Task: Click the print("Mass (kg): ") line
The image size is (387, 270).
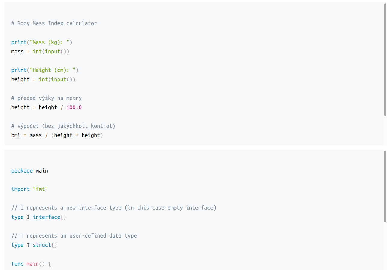Action: point(42,42)
